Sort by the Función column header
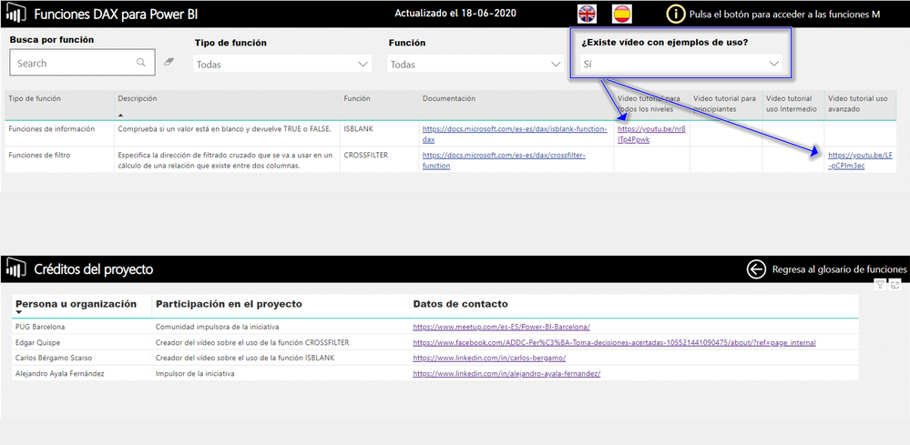Viewport: 910px width, 445px height. point(357,98)
